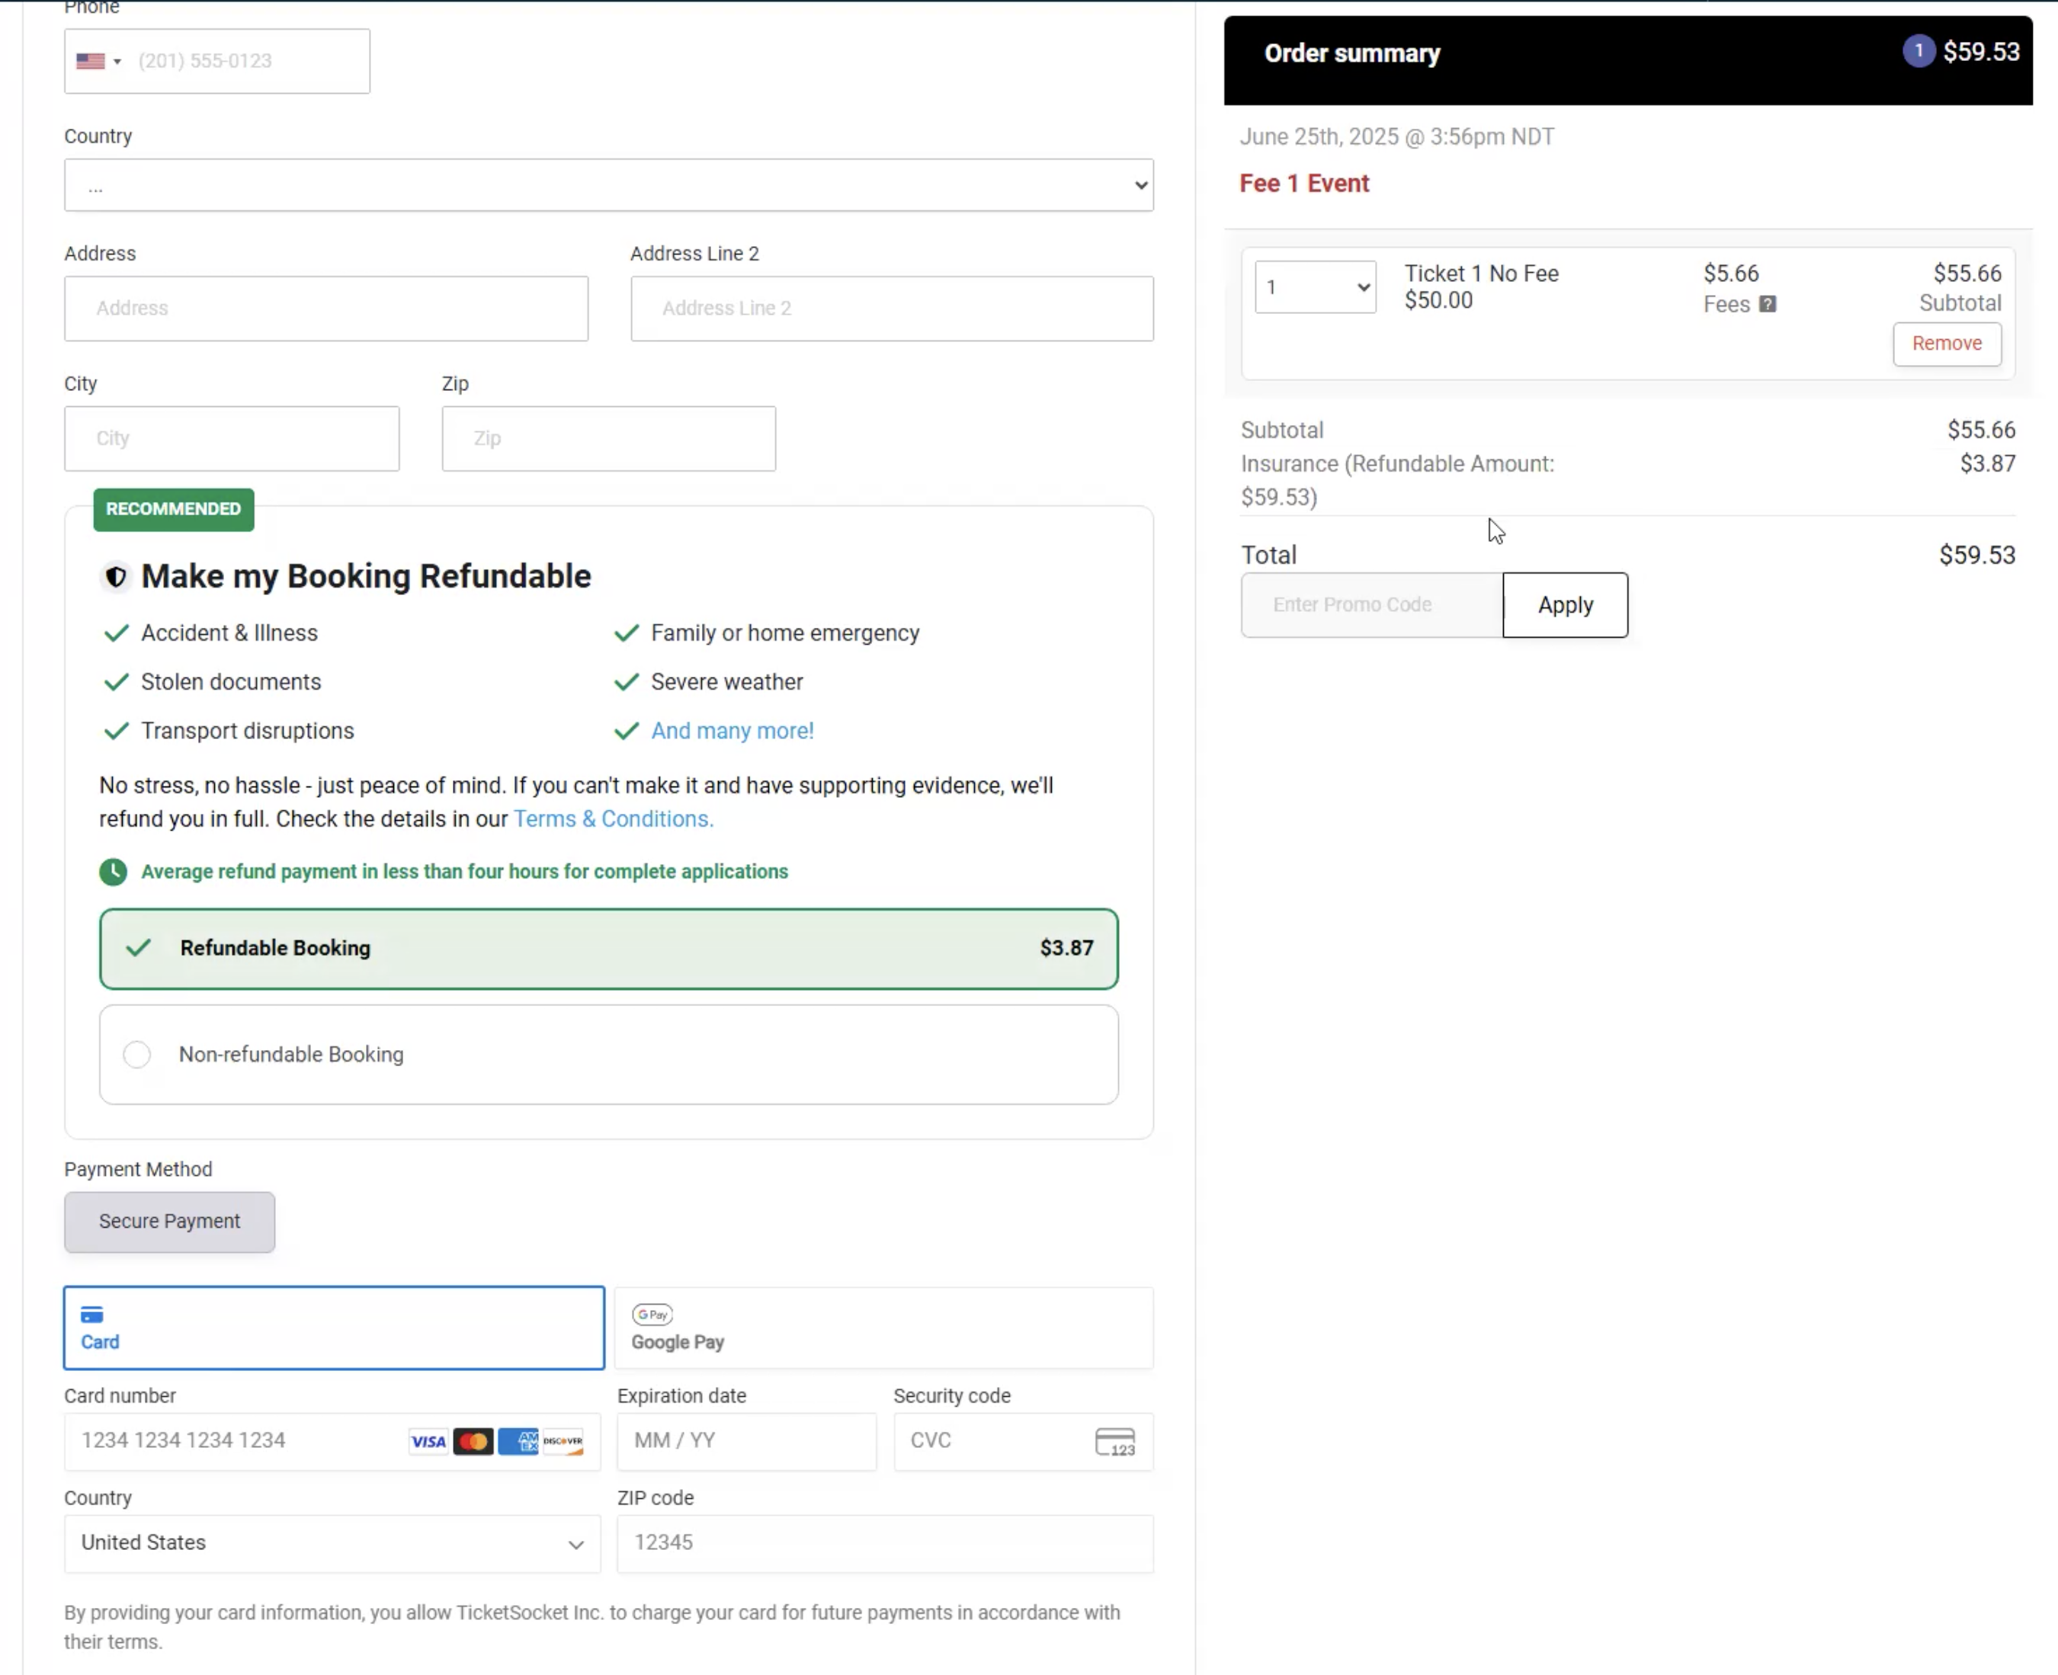The height and width of the screenshot is (1675, 2058).
Task: Select the Refundable Booking option
Action: click(x=609, y=949)
